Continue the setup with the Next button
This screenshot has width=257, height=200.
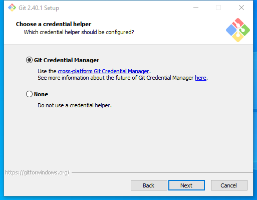click(x=186, y=185)
